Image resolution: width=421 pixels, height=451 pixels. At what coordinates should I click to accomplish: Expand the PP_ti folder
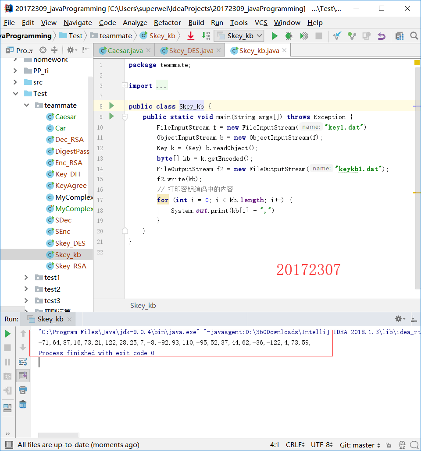(x=15, y=71)
